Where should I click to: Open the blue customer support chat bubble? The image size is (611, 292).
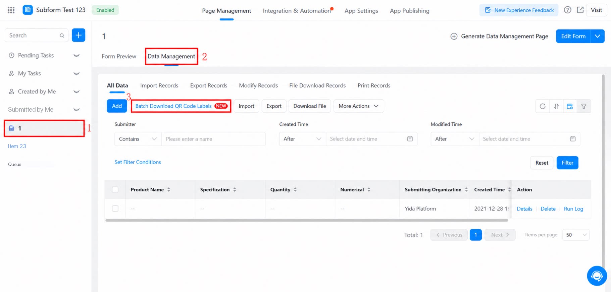pos(597,276)
